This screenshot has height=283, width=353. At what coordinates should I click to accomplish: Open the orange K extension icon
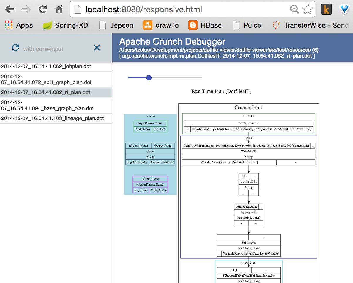pyautogui.click(x=326, y=9)
